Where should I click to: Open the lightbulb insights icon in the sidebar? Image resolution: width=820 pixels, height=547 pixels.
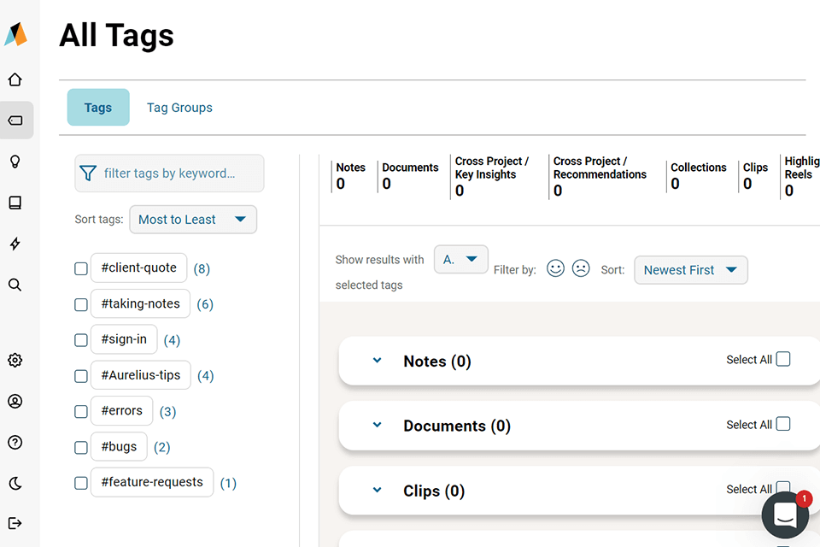point(15,162)
